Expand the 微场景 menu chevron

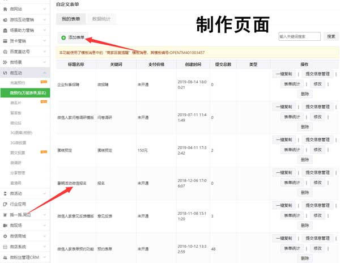[x=44, y=62]
